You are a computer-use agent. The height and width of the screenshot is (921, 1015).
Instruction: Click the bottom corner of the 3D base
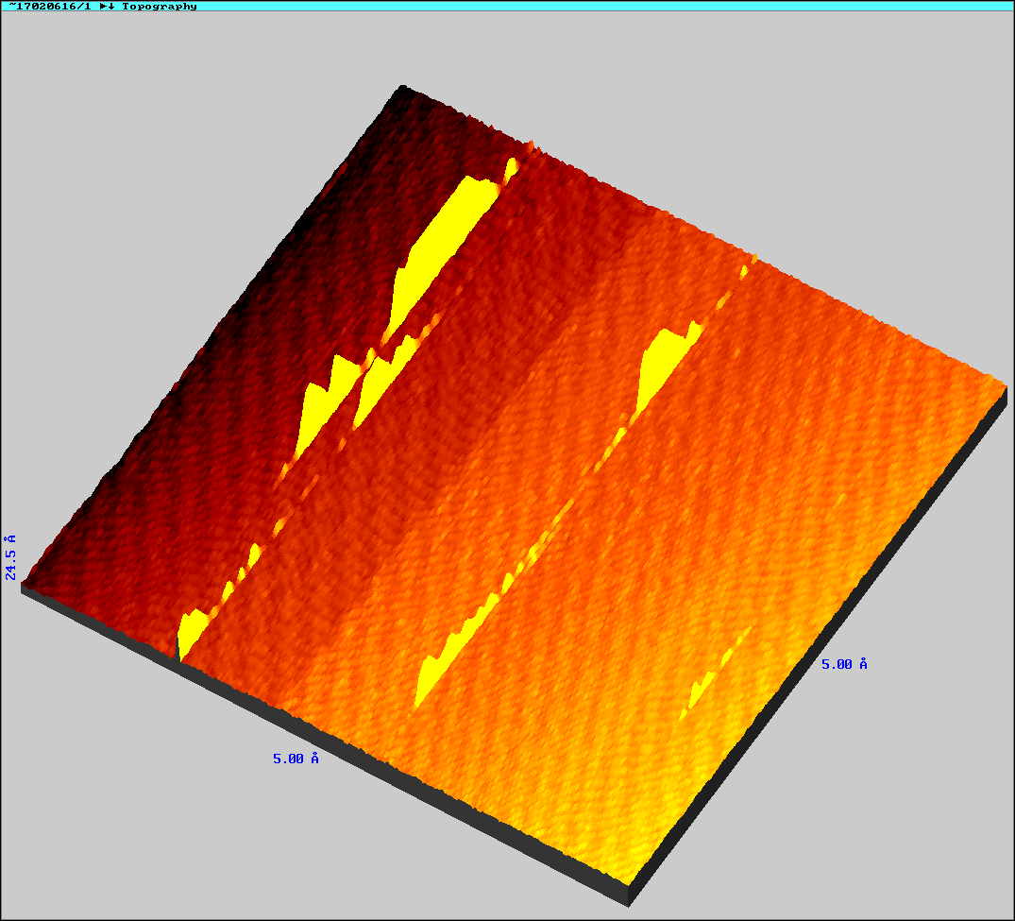630,897
